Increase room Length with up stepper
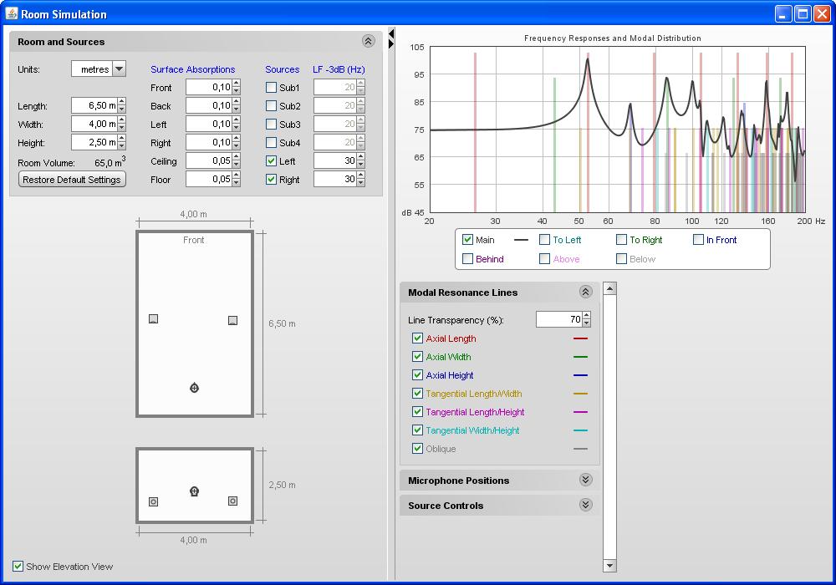 122,102
